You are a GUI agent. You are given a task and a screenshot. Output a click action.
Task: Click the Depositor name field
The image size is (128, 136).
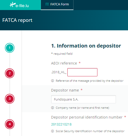[x=84, y=99]
